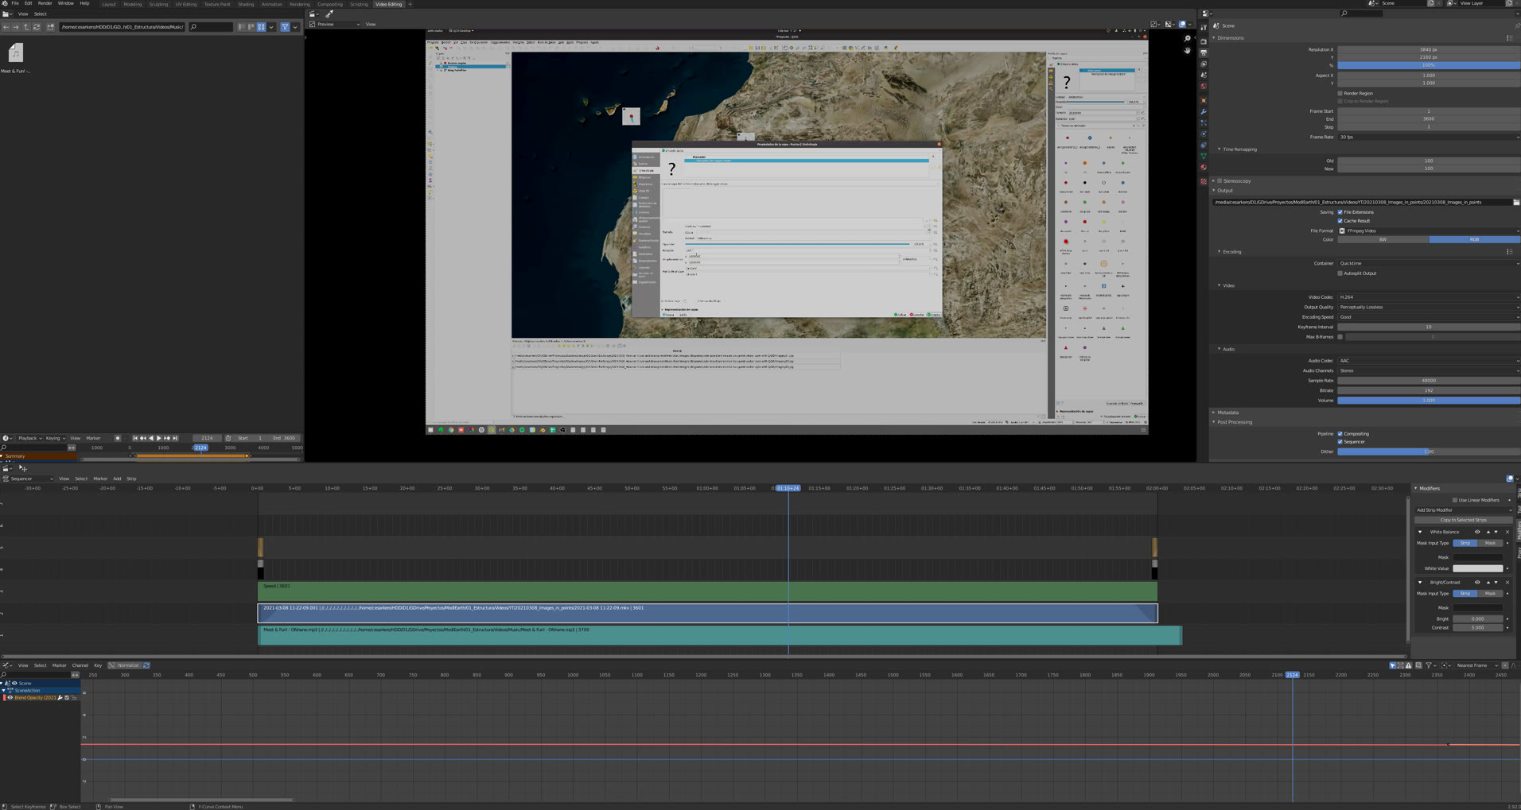Set White Balance mask input to Mask
Viewport: 1521px width, 810px height.
point(1490,543)
